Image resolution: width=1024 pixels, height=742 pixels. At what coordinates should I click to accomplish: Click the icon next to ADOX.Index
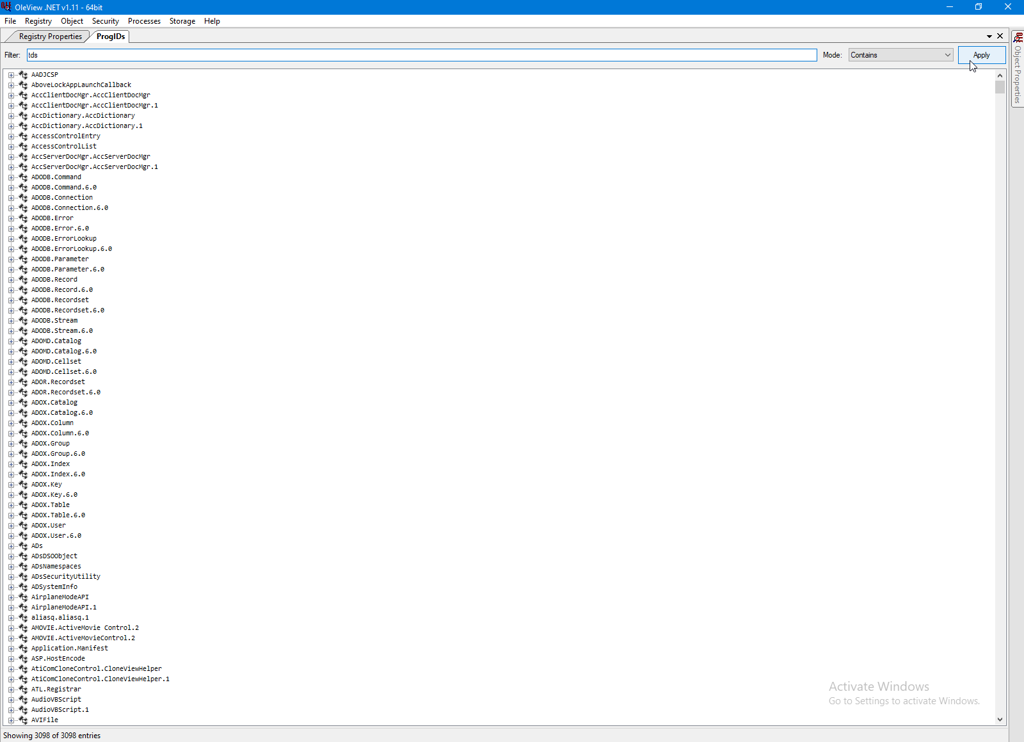coord(23,464)
